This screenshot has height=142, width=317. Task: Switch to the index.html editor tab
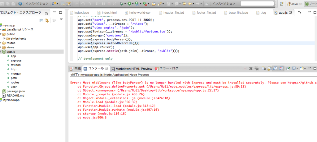pos(109,13)
